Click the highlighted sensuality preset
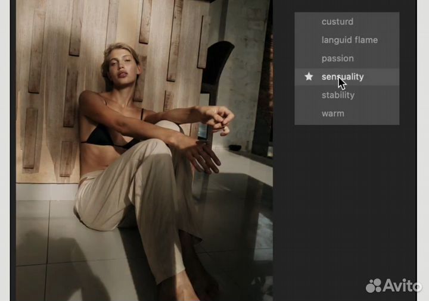Image resolution: width=429 pixels, height=301 pixels. 343,77
